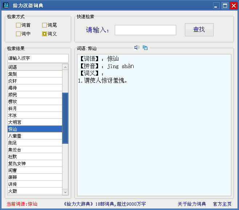
Task: Select 楞坎 in the results list
Action: click(35, 101)
